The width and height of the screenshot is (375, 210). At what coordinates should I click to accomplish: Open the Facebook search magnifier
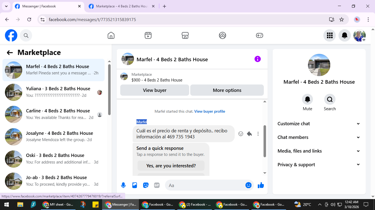[x=26, y=36]
